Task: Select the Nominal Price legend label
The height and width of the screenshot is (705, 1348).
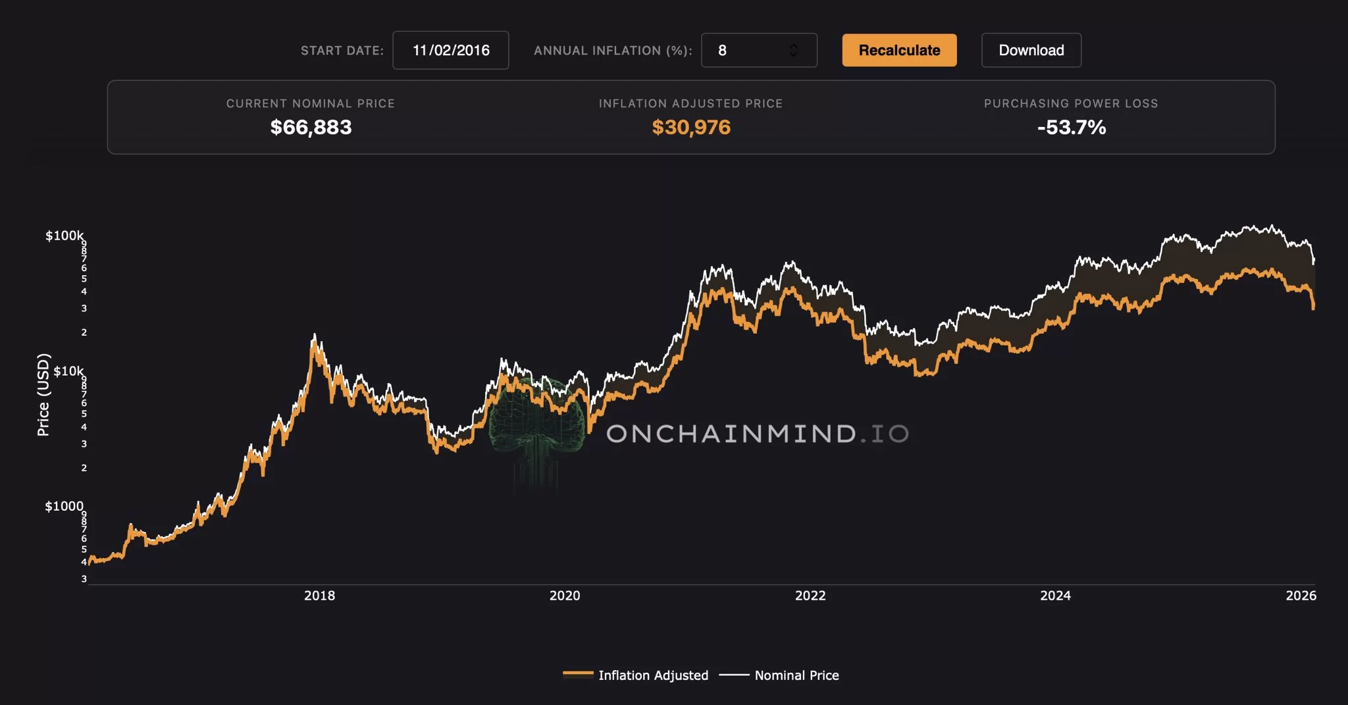Action: click(796, 675)
